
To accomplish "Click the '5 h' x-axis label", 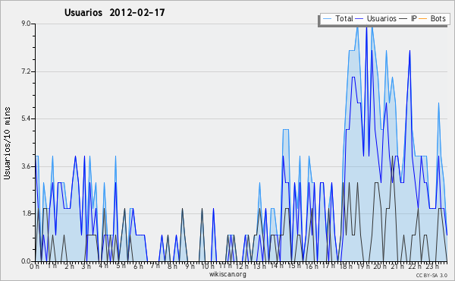I will (x=121, y=266).
